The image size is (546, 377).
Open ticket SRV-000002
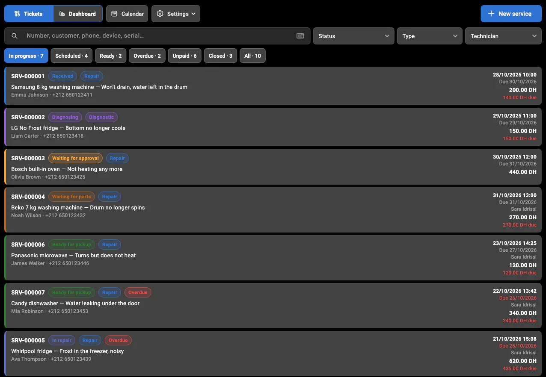(273, 127)
